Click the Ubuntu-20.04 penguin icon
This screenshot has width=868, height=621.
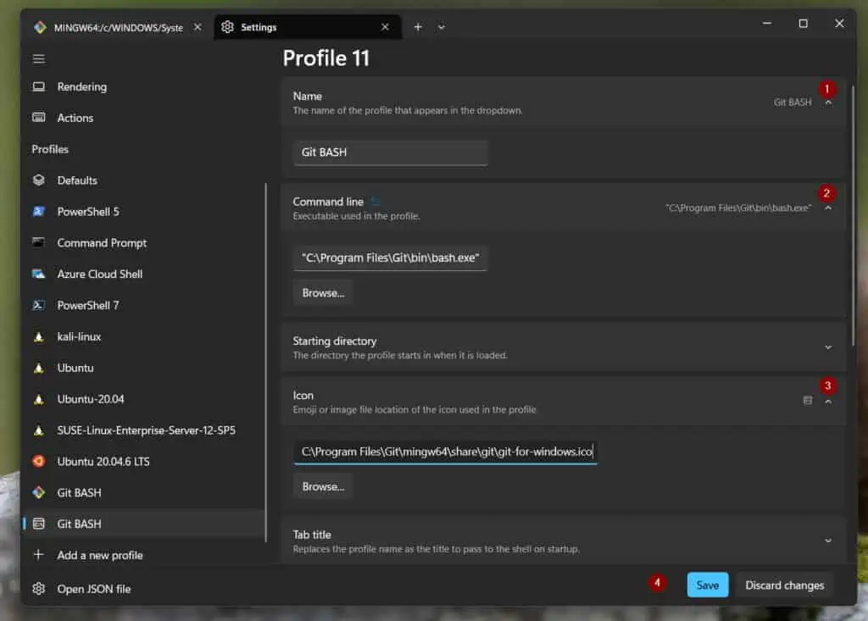point(39,399)
